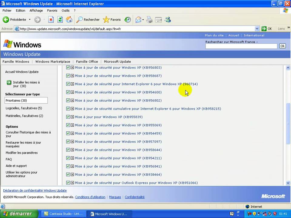Expand details for KB954211 update
291x218 pixels.
point(72,158)
